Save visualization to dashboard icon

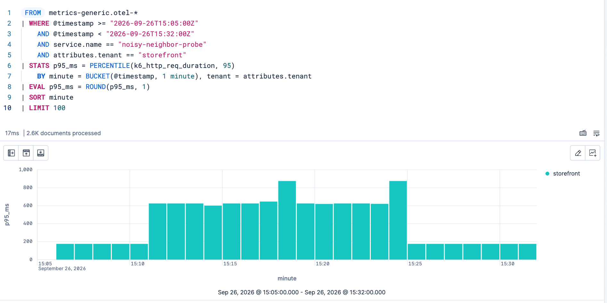pyautogui.click(x=593, y=153)
